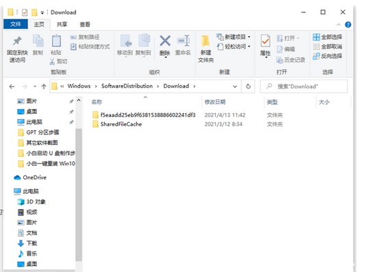Collapse the ribbon with the chevron
The width and height of the screenshot is (366, 272).
339,25
